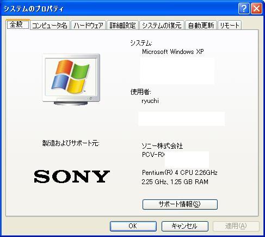Open サポート情報(S) support information
The height and width of the screenshot is (237, 265).
click(x=180, y=204)
